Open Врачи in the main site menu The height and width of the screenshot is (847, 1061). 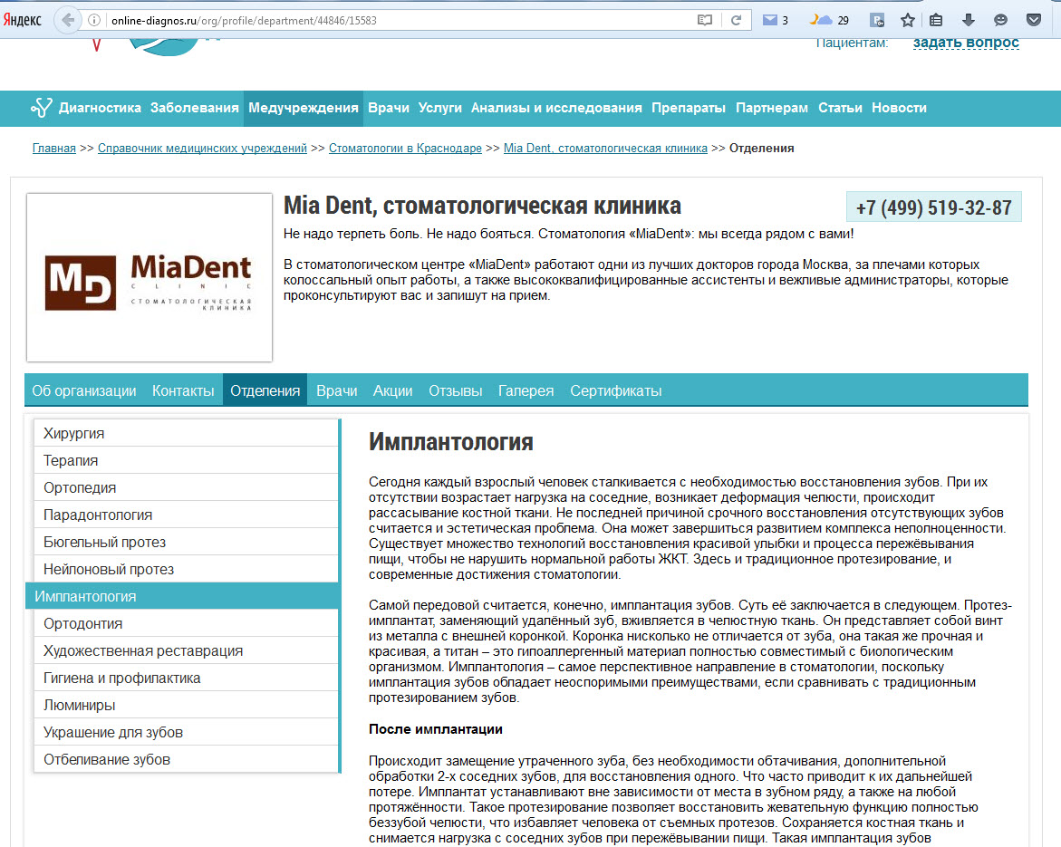click(389, 108)
